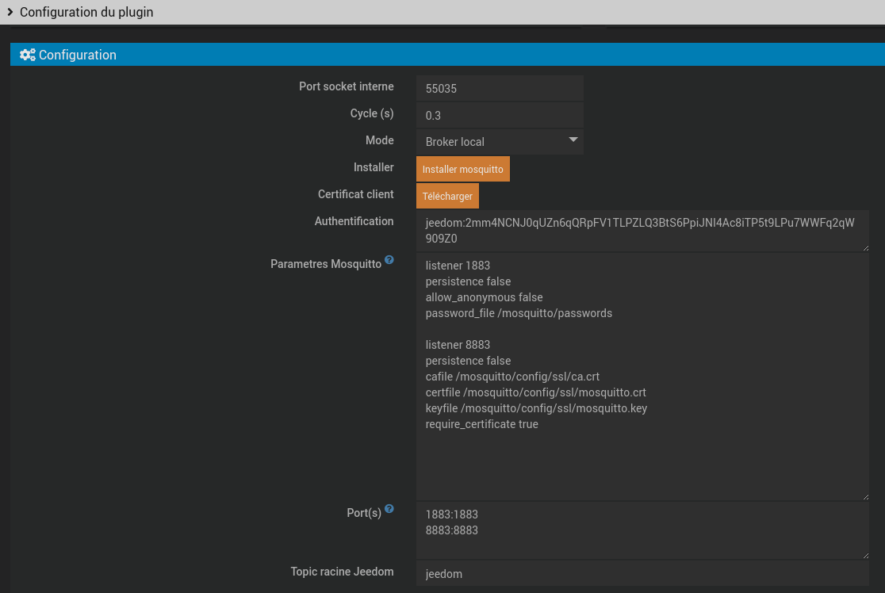The height and width of the screenshot is (593, 885).
Task: Click the 'certfile /mosquitto/config/ssl/mosquitto.crt' line
Action: click(535, 392)
